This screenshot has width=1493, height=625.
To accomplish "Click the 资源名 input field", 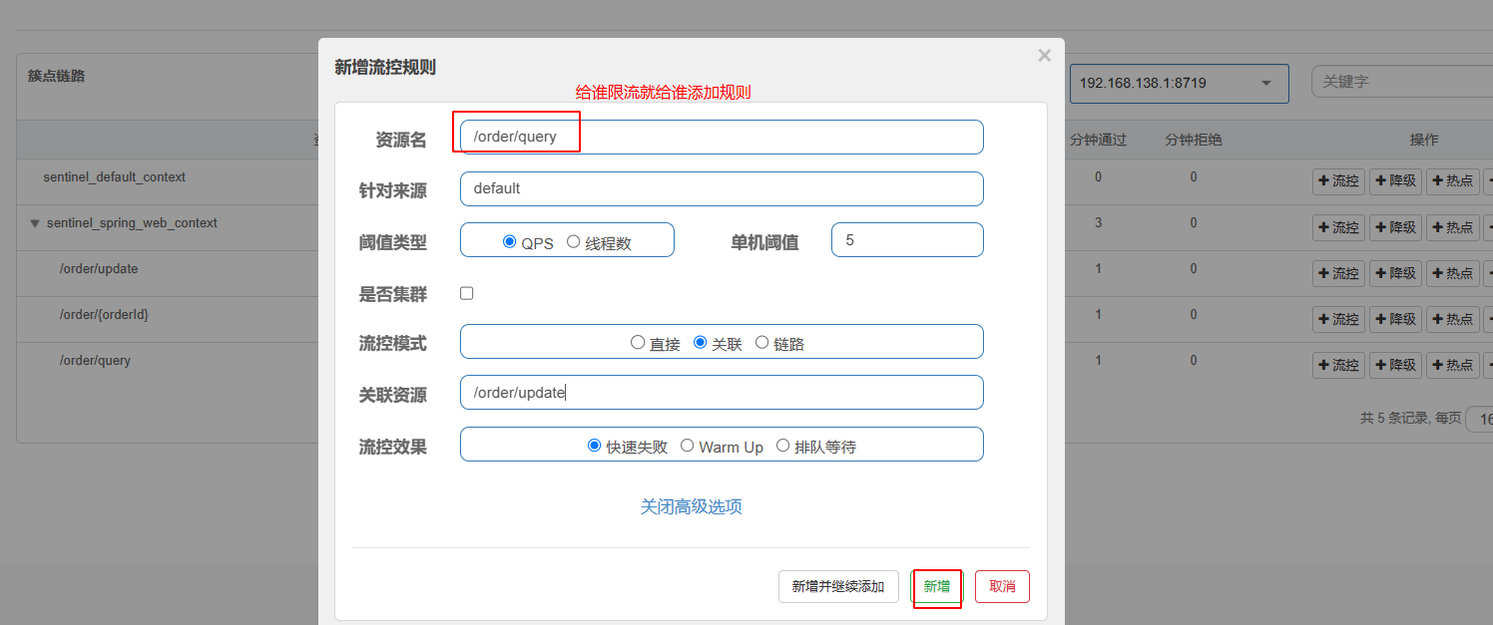I will click(x=722, y=137).
